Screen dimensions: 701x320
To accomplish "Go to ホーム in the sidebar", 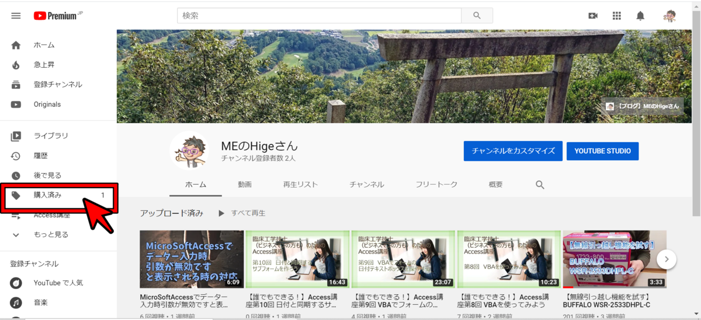I will point(58,45).
